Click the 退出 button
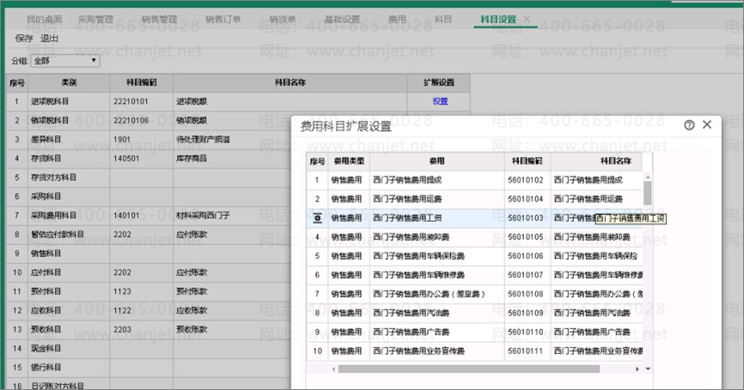Screen dimensions: 744x390 50,39
